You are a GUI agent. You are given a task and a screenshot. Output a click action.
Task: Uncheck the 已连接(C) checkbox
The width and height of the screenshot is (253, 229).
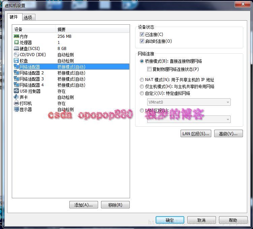click(142, 34)
